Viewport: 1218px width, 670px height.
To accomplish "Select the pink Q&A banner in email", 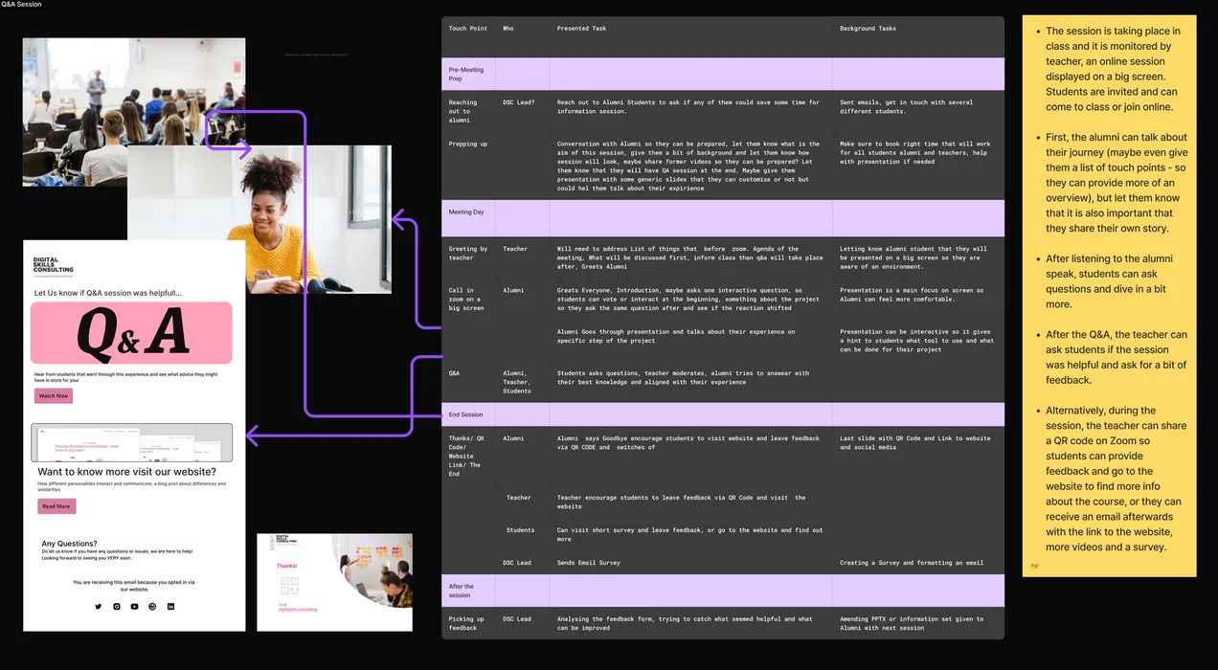I will [131, 332].
